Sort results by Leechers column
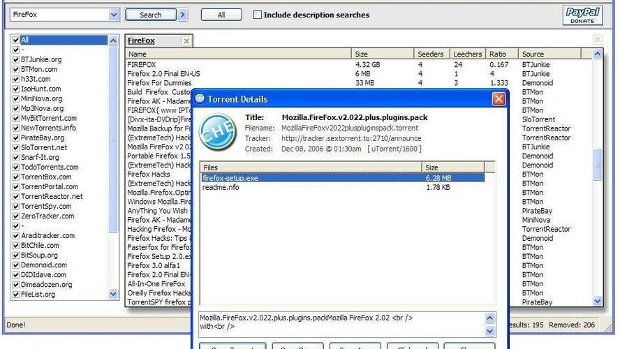The height and width of the screenshot is (349, 620). pyautogui.click(x=467, y=54)
